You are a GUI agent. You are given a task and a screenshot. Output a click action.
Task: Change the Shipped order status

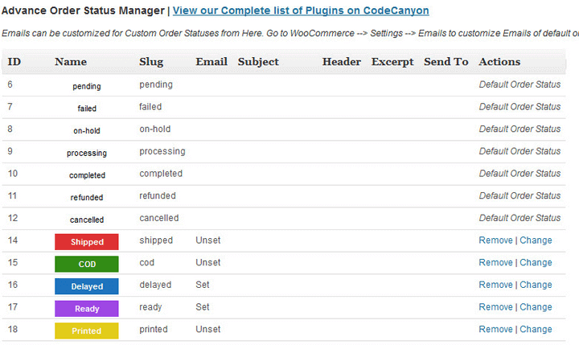tap(536, 240)
